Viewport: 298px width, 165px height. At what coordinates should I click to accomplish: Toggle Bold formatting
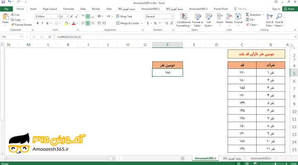tap(38, 23)
